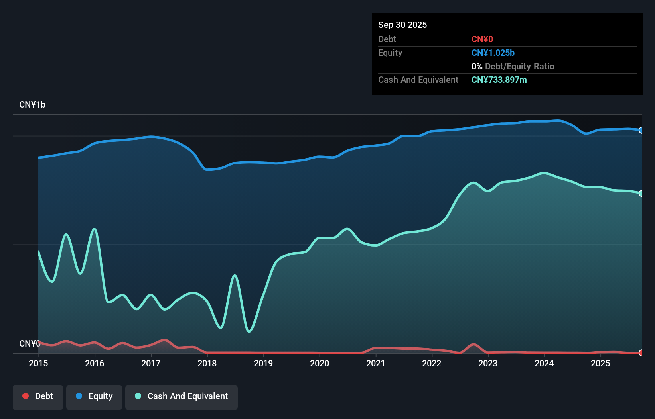Click the teal Cash And Equivalent legend dot
Viewport: 655px width, 419px height.
[138, 396]
